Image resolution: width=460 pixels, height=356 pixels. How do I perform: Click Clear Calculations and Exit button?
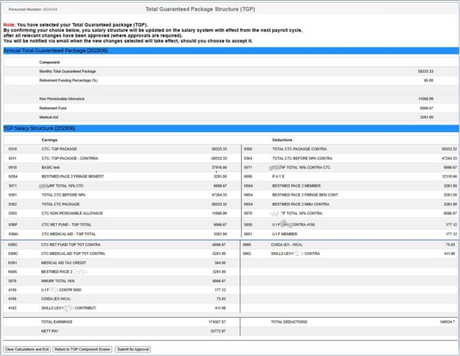click(27, 349)
